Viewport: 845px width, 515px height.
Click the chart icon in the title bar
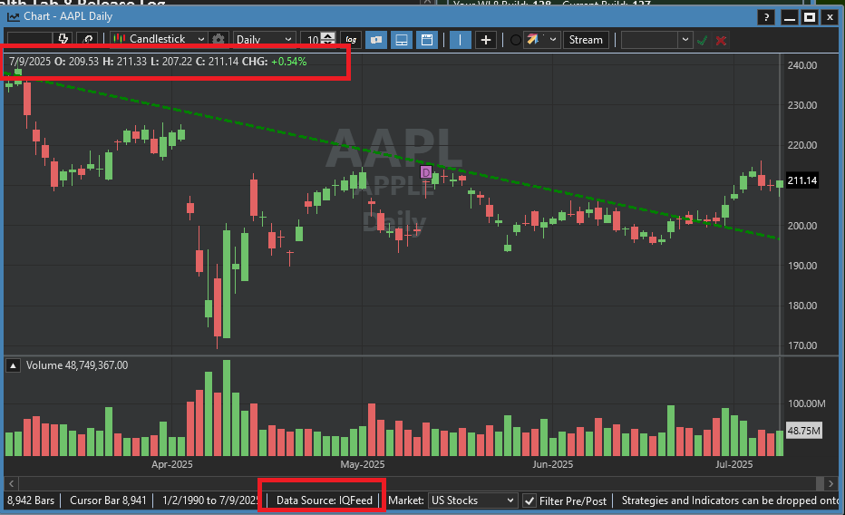coord(13,16)
